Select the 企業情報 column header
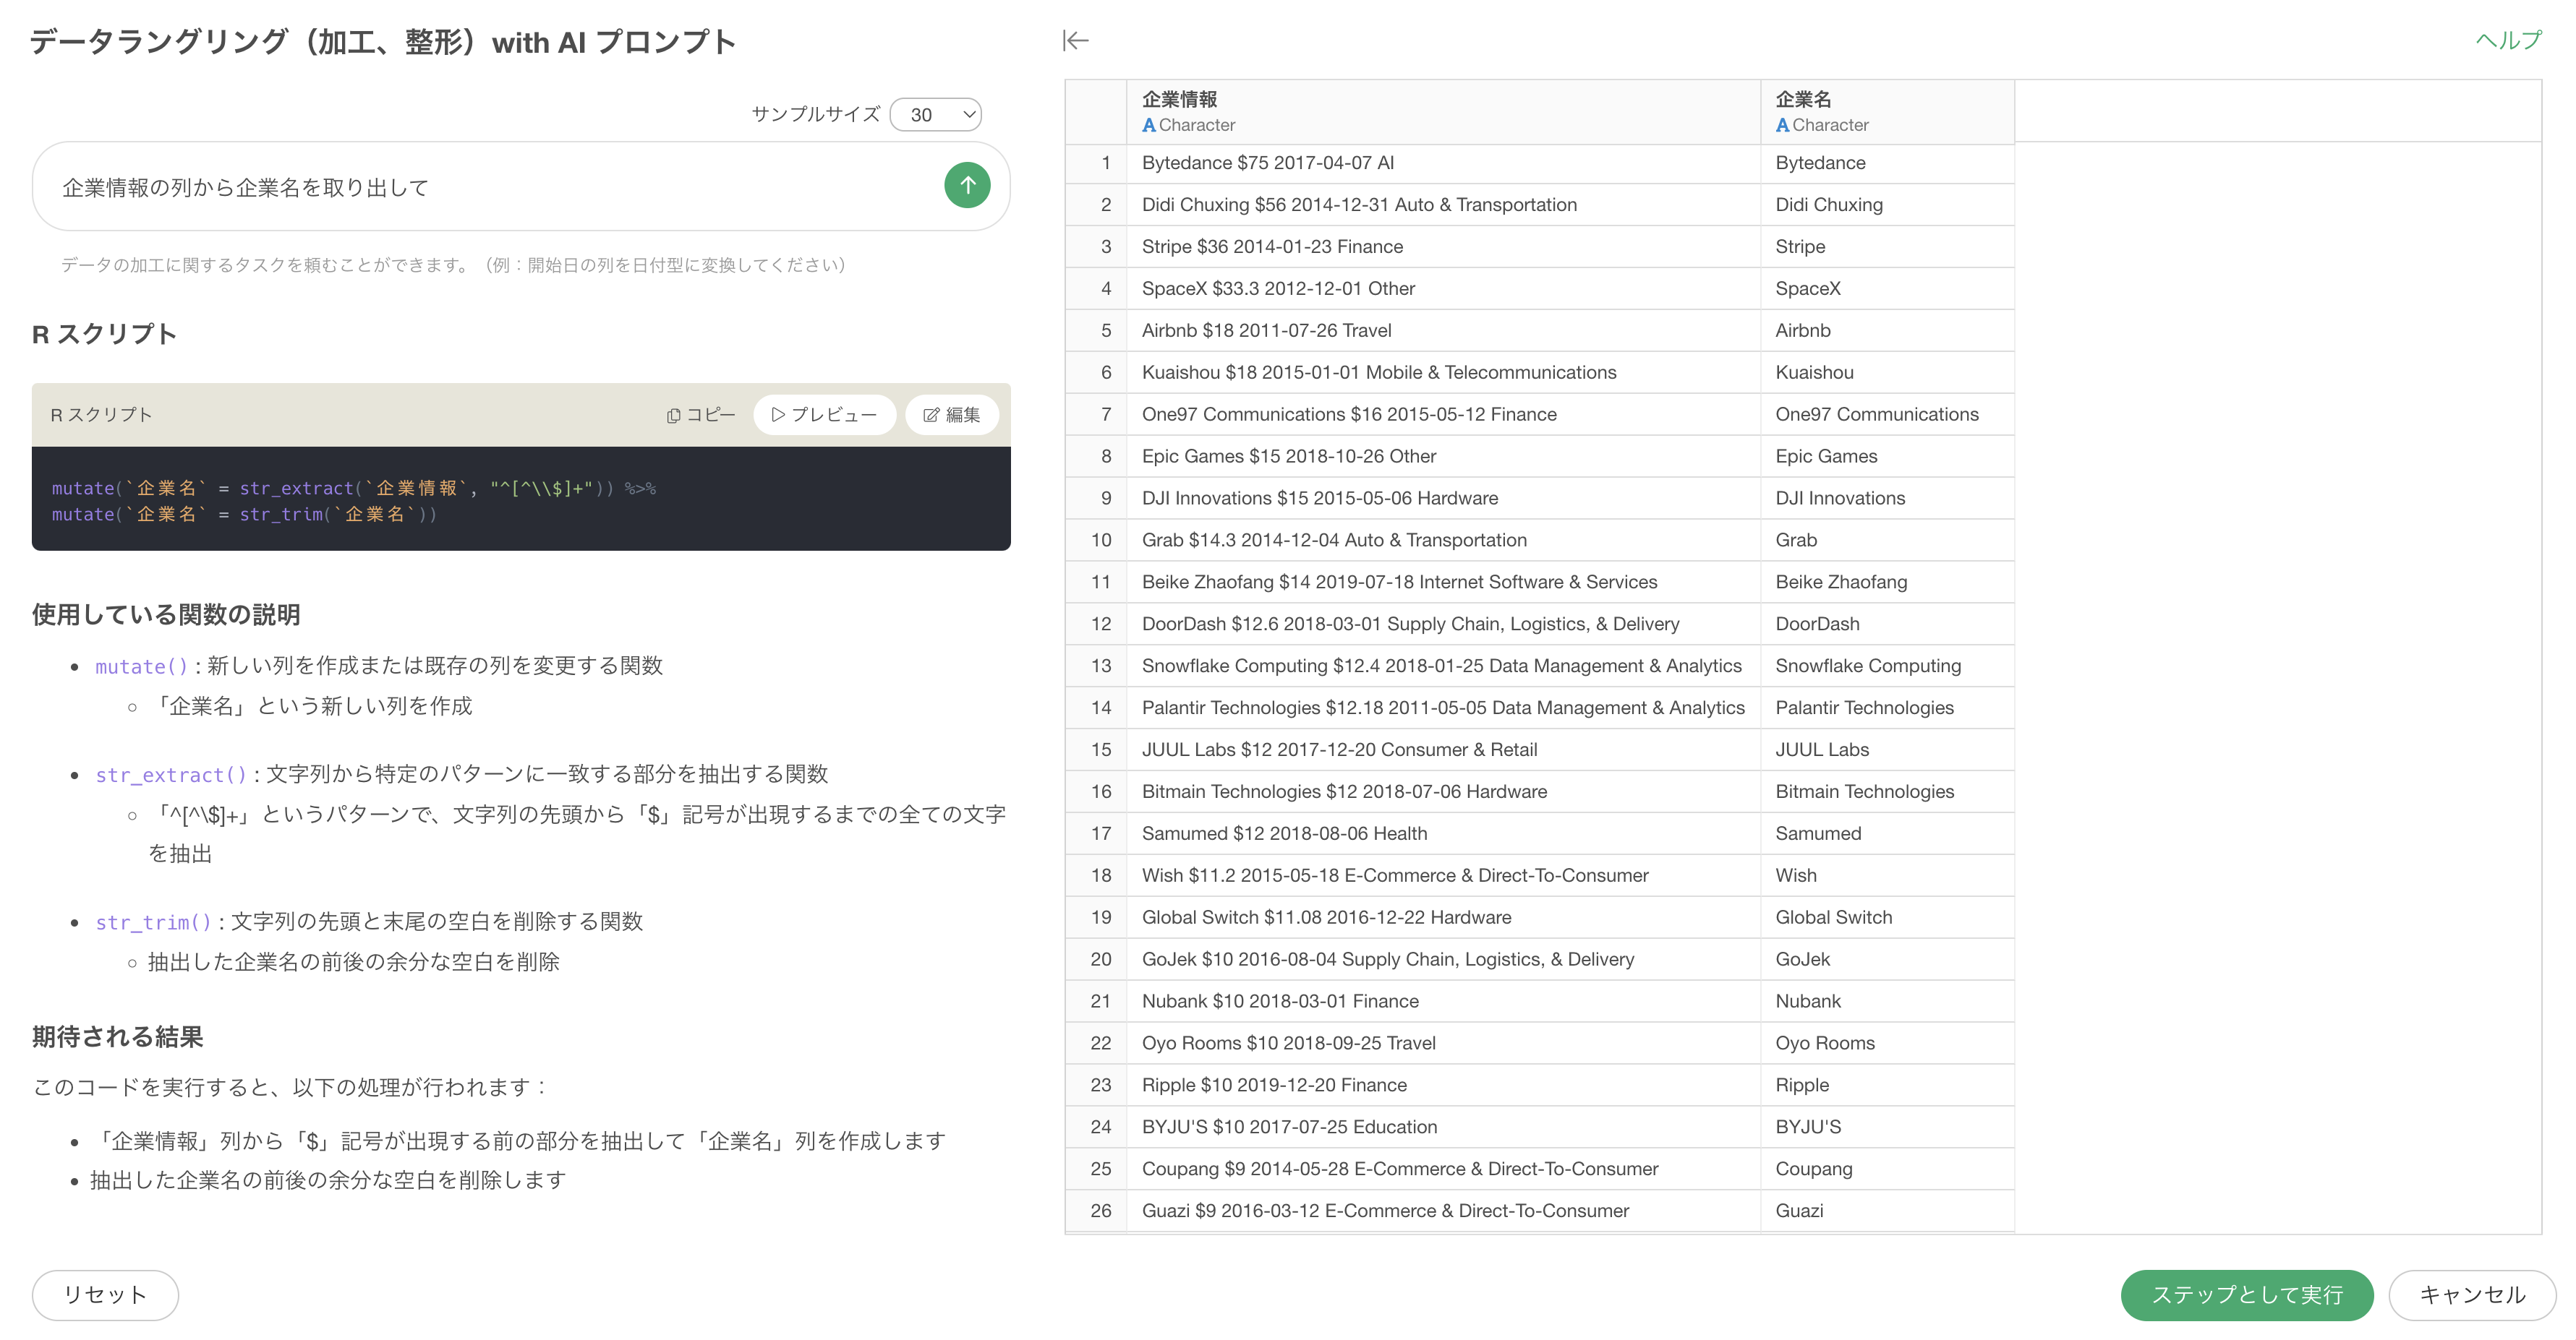Screen dimensions: 2576x1340 click(x=1180, y=100)
